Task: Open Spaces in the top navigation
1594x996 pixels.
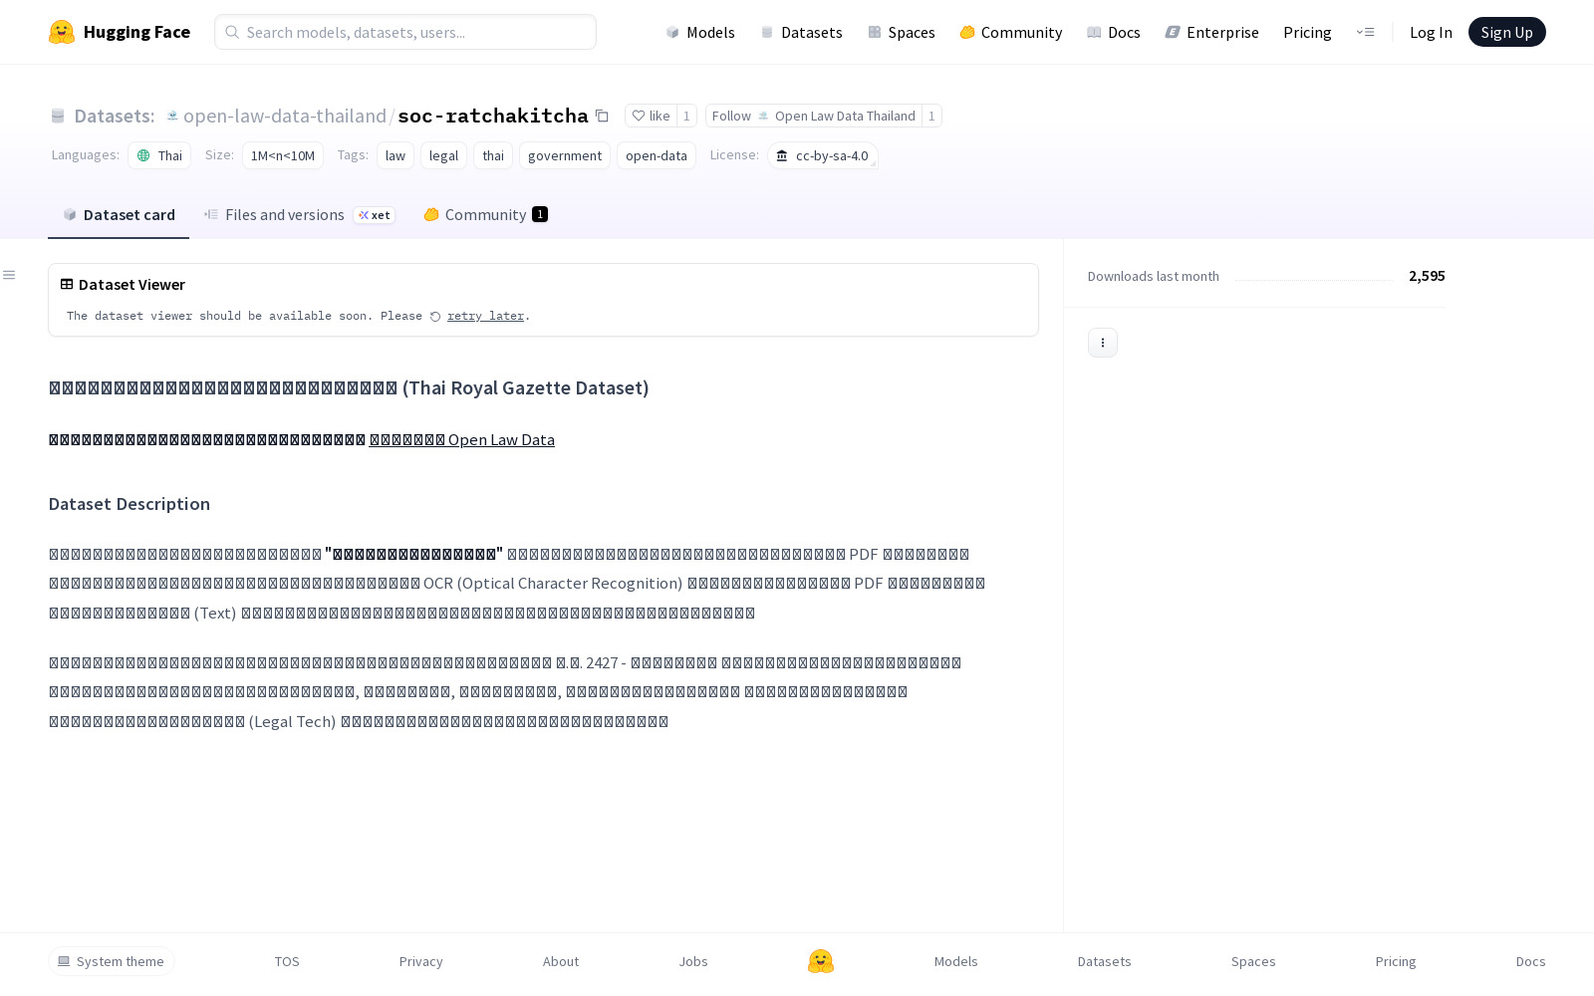Action: click(902, 32)
